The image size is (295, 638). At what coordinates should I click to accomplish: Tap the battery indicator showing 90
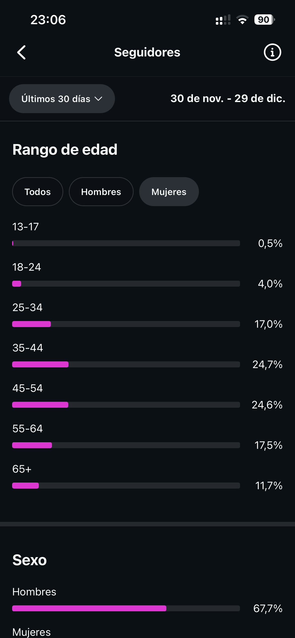coord(264,19)
